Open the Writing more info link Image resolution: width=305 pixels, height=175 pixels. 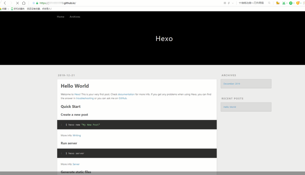pyautogui.click(x=77, y=136)
